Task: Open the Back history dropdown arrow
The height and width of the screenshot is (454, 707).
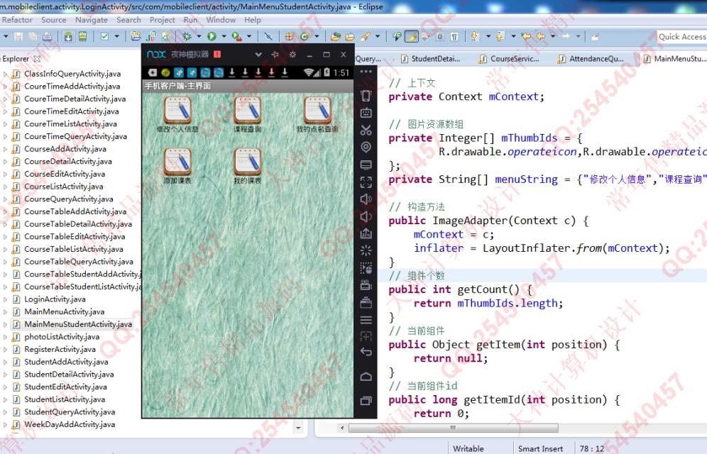Action: click(x=553, y=36)
